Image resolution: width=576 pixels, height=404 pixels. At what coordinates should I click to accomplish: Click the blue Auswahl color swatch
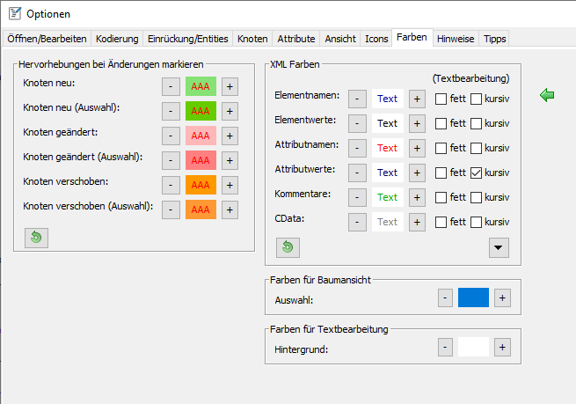click(473, 297)
